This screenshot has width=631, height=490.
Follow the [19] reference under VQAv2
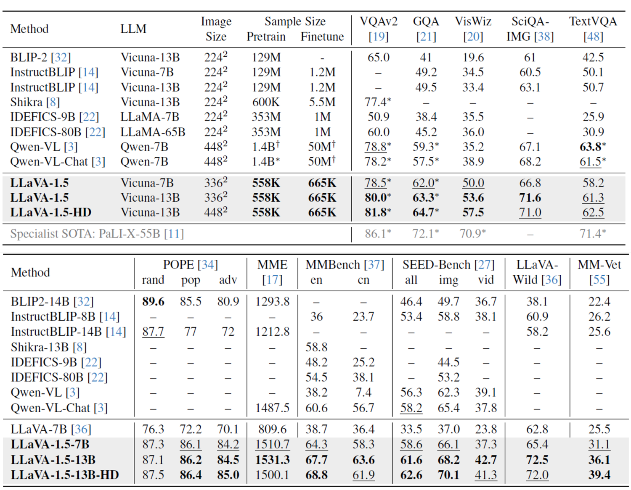point(379,37)
